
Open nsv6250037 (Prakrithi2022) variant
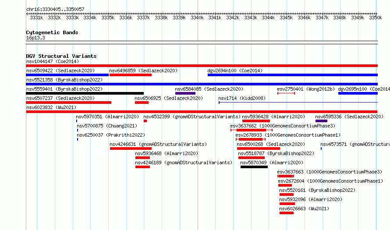click(x=111, y=135)
